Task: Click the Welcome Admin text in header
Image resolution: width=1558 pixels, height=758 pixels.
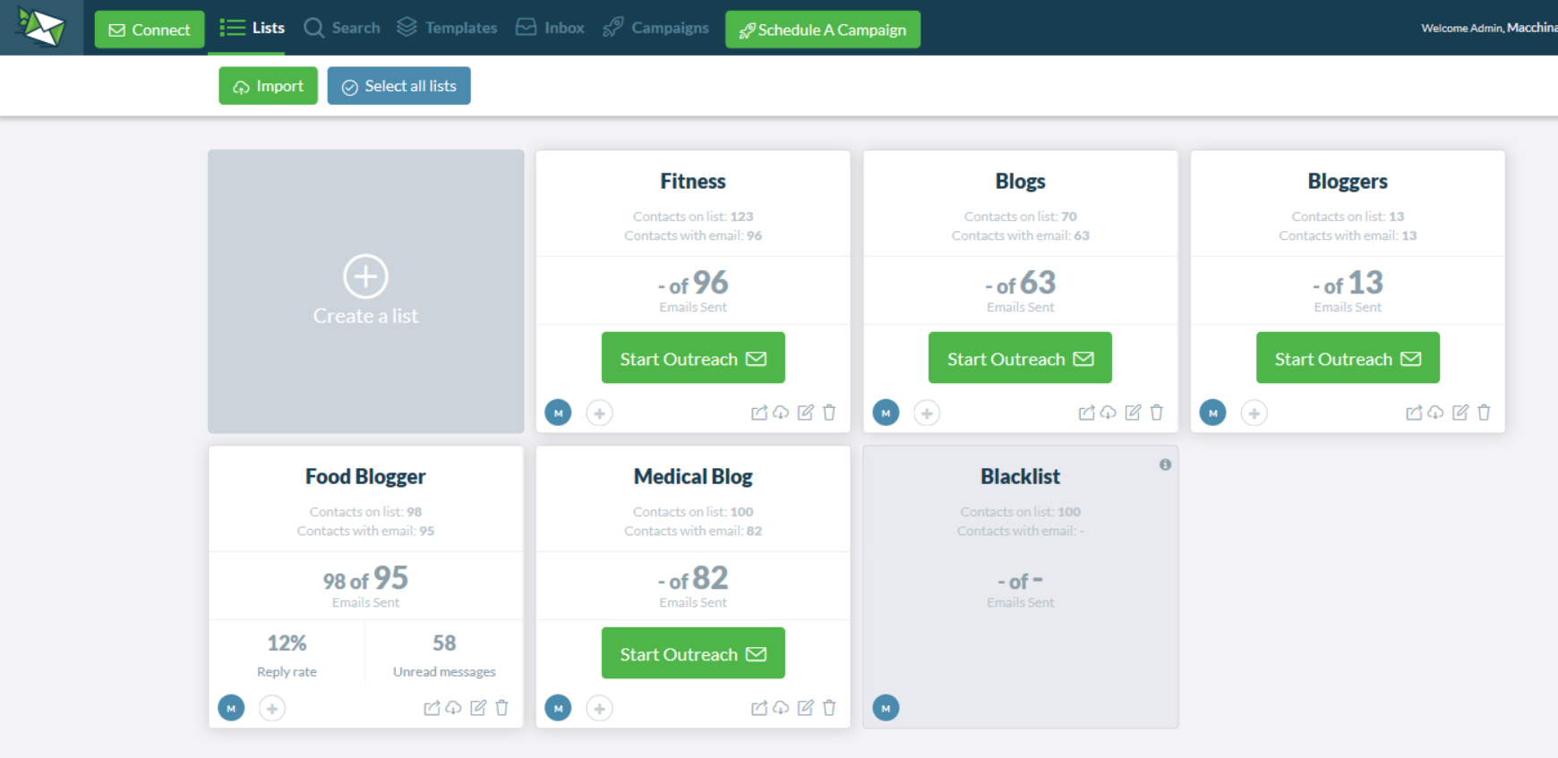Action: pos(1489,28)
